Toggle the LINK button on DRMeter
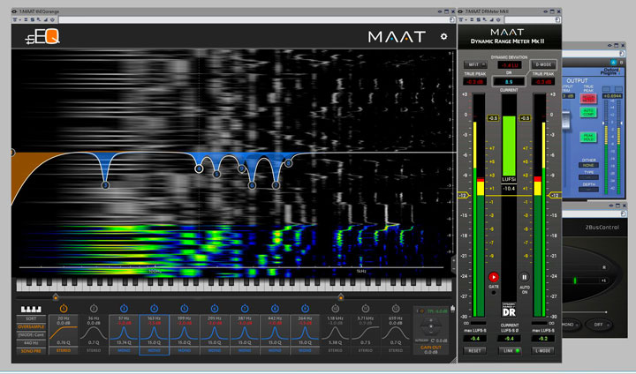Image resolution: width=636 pixels, height=374 pixels. tap(509, 350)
